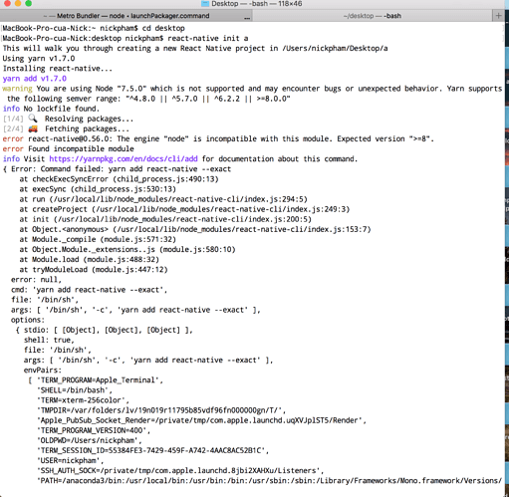Click the red close window button
The height and width of the screenshot is (497, 509).
(x=7, y=3)
